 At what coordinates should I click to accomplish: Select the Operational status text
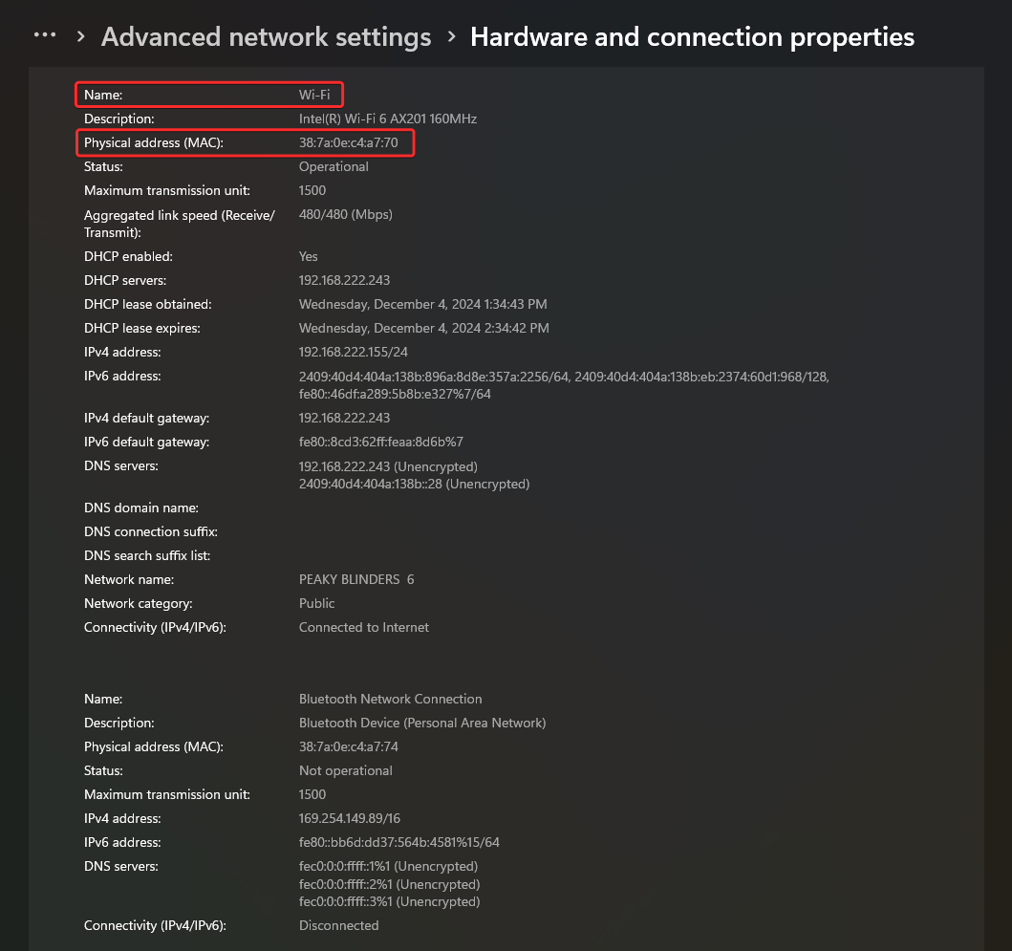point(334,166)
